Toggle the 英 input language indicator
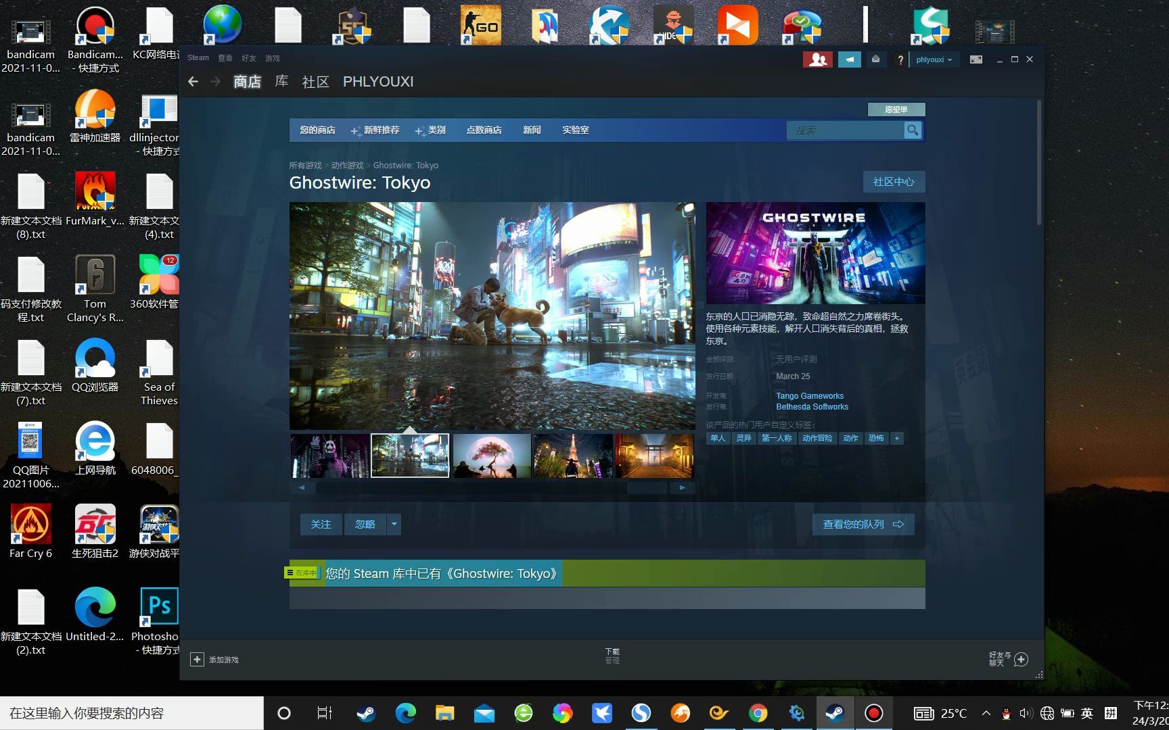Viewport: 1169px width, 730px height. 1087,713
